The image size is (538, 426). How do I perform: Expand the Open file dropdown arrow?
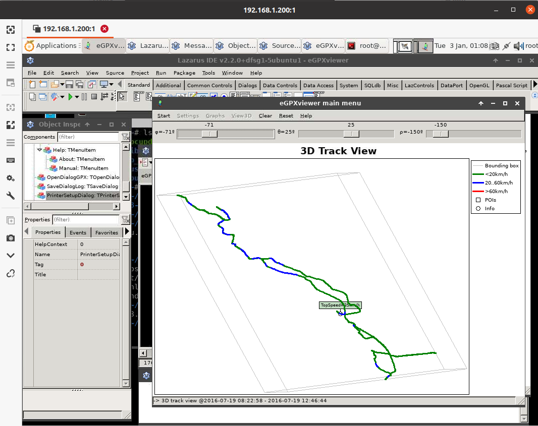pos(61,85)
